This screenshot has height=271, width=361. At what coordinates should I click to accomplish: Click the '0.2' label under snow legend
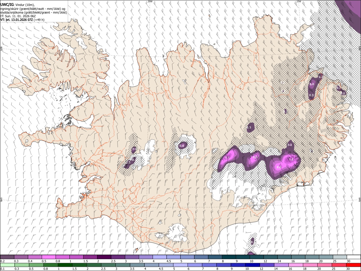coord(2,261)
